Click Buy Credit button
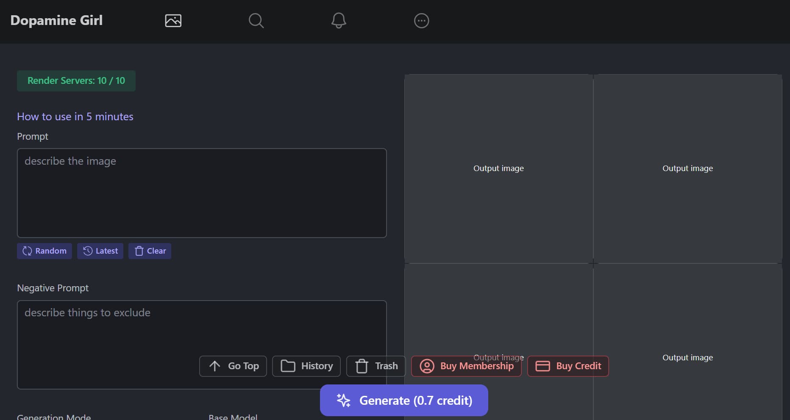790x420 pixels. [x=568, y=366]
